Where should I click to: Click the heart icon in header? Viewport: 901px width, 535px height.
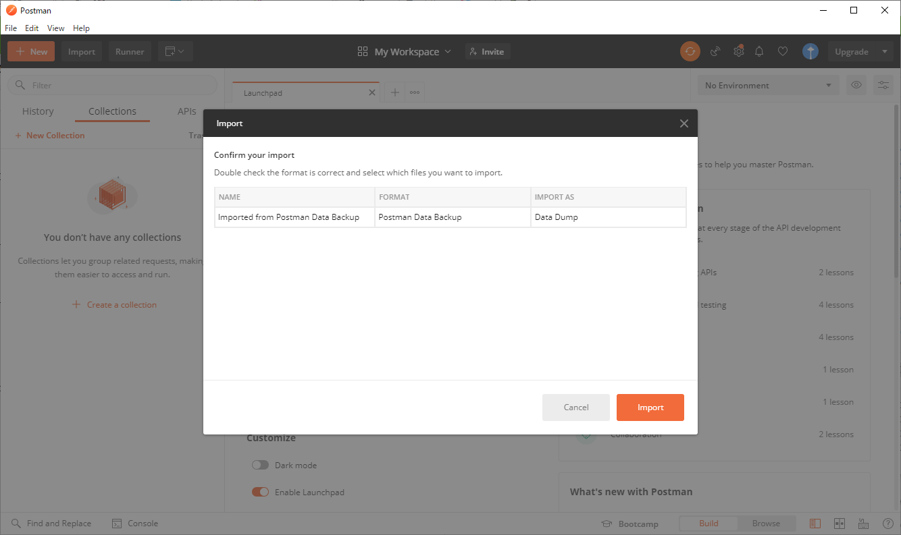pos(783,51)
